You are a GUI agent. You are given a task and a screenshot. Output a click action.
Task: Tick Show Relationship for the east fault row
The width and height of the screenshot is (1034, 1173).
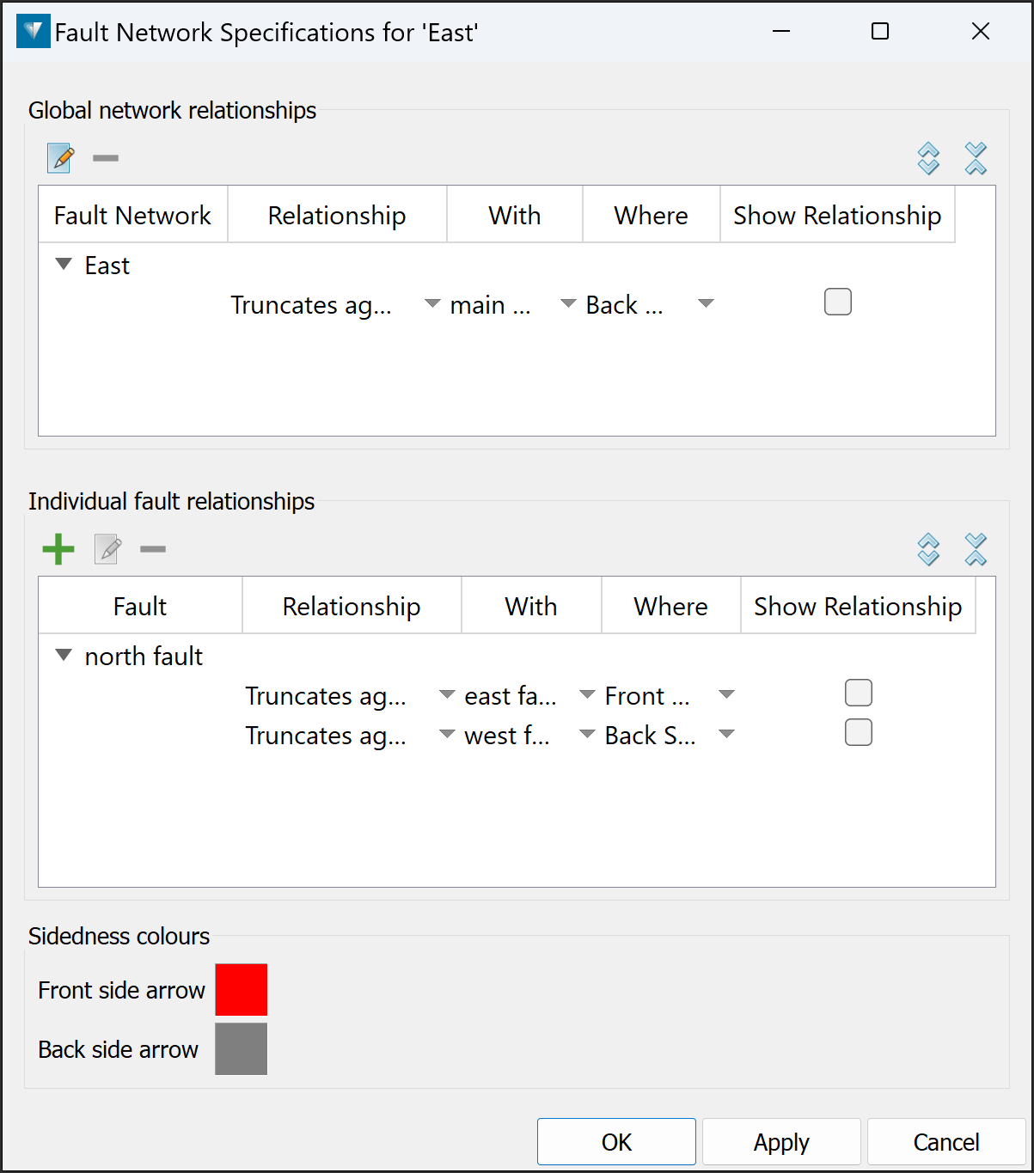[858, 693]
